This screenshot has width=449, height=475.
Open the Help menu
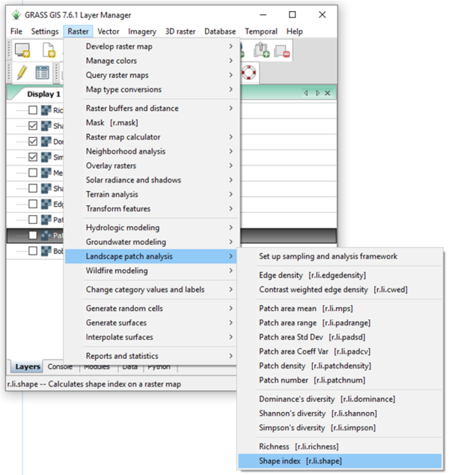tap(295, 31)
